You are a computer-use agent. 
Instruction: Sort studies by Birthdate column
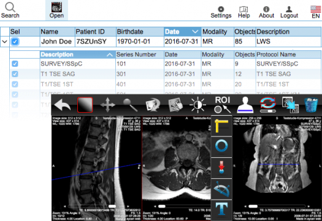[x=140, y=32]
